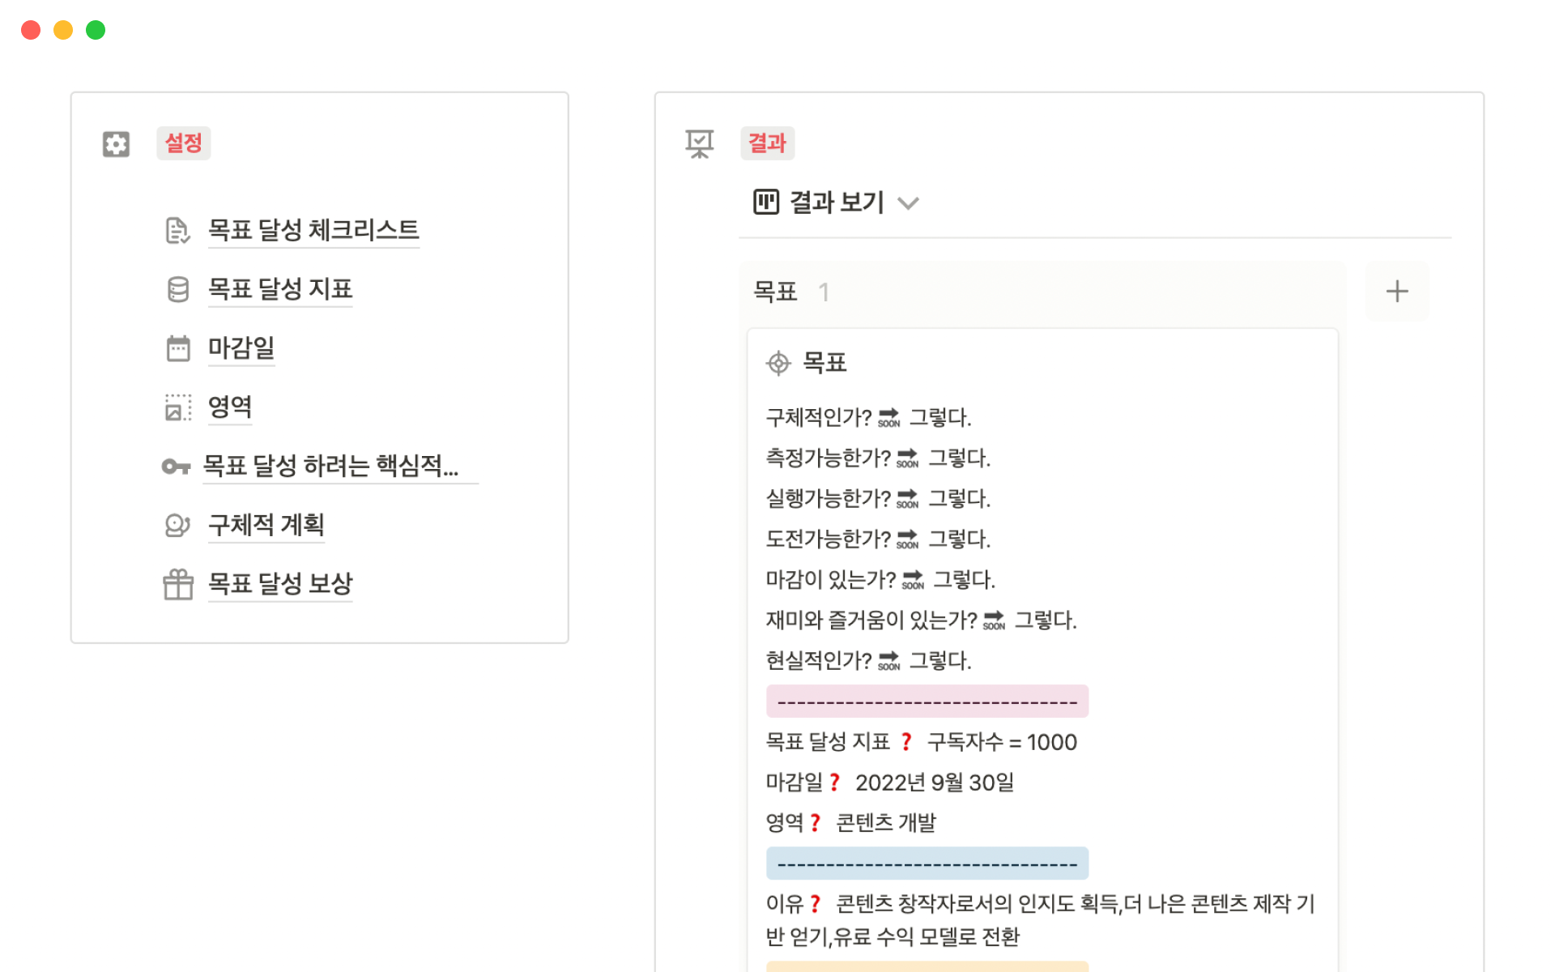Click the blue dashed divider bar
This screenshot has height=972, width=1555.
tap(927, 863)
